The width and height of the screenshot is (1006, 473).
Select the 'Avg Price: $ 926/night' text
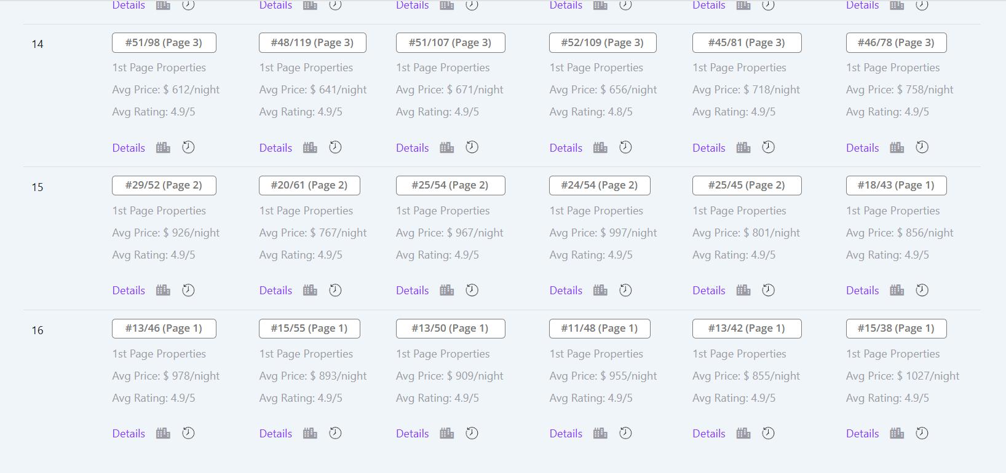point(166,233)
